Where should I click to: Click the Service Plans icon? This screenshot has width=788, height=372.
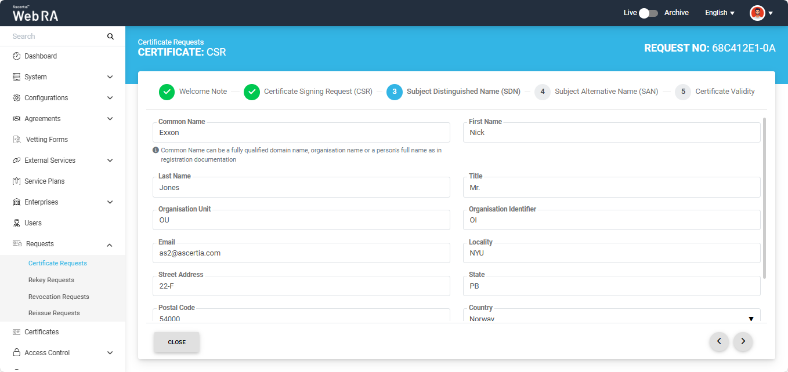[16, 181]
